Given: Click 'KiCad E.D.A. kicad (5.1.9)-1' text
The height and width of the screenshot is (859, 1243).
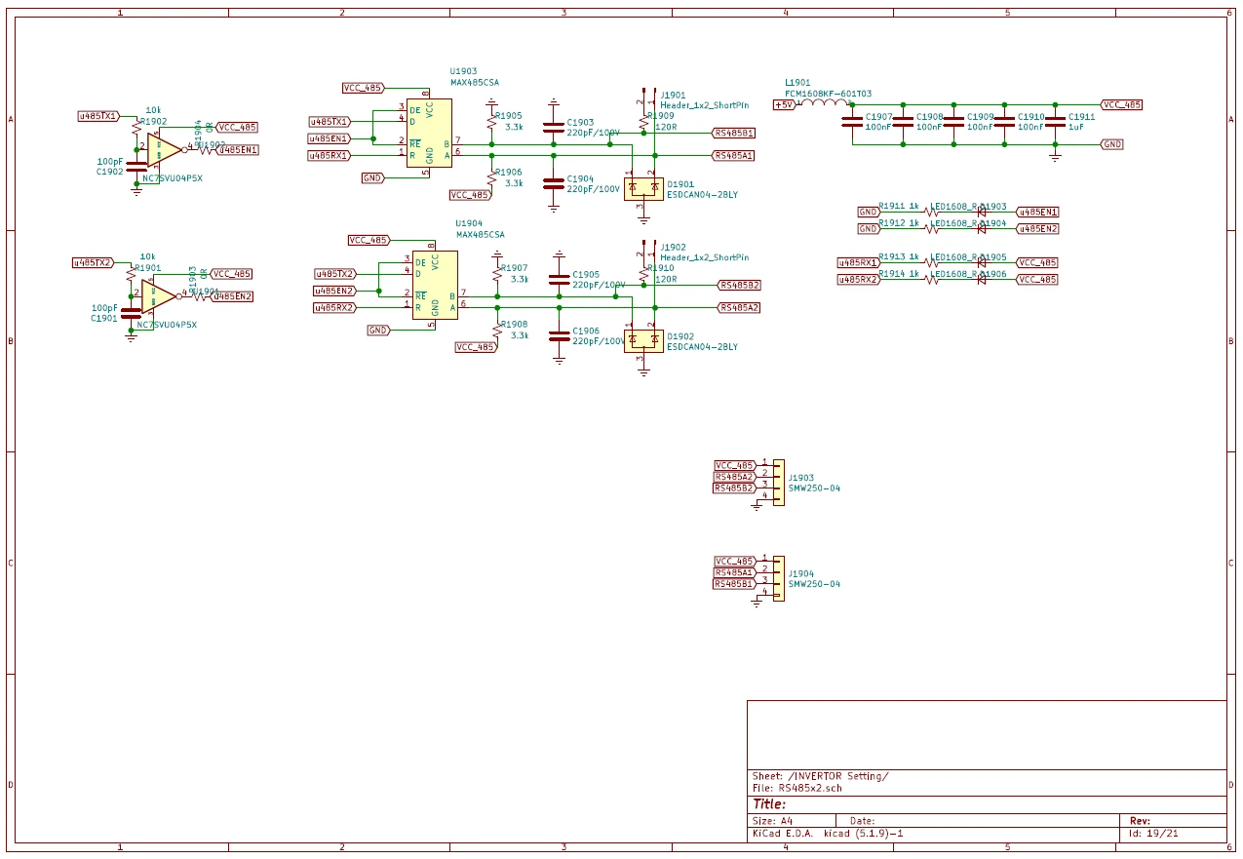Looking at the screenshot, I should tap(828, 835).
